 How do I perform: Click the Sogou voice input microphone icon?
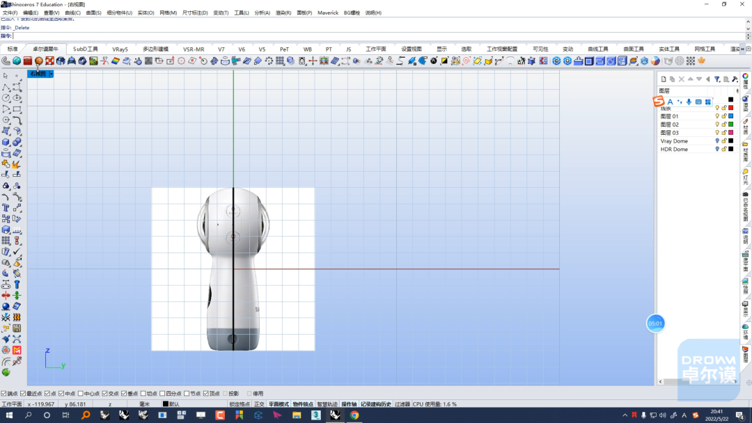point(689,102)
